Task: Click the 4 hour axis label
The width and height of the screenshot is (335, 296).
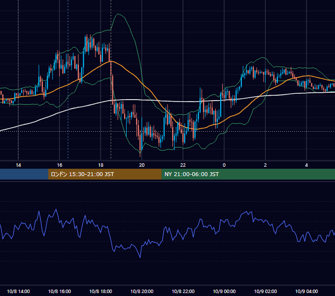Action: (x=306, y=165)
